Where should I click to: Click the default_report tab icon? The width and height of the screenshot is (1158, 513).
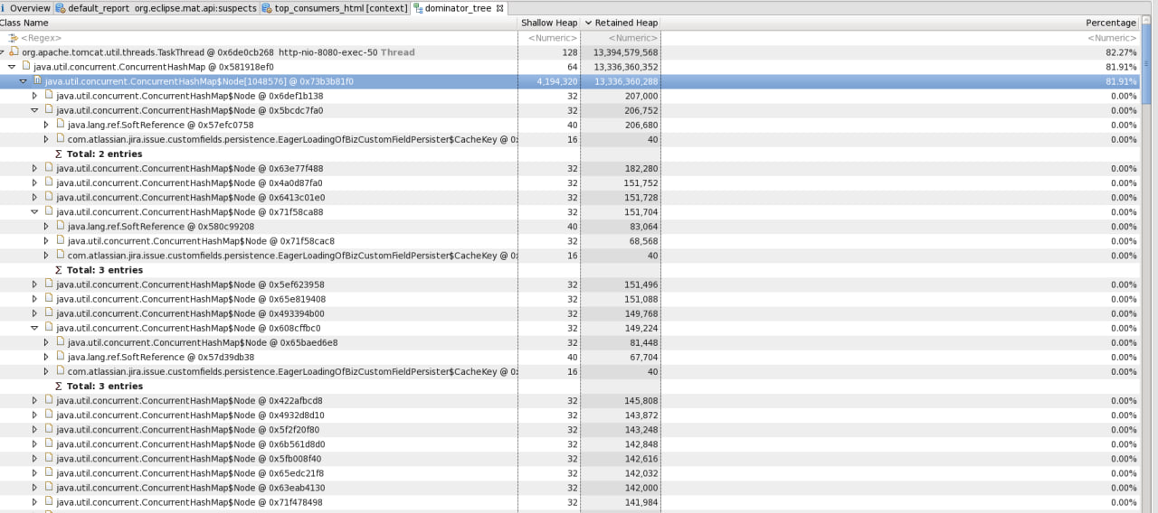(60, 8)
